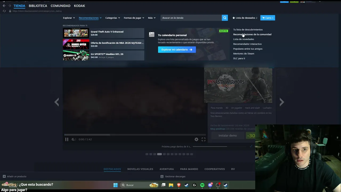Image resolution: width=341 pixels, height=192 pixels.
Task: Click the Dynasty Warriors capsule image
Action: [238, 85]
